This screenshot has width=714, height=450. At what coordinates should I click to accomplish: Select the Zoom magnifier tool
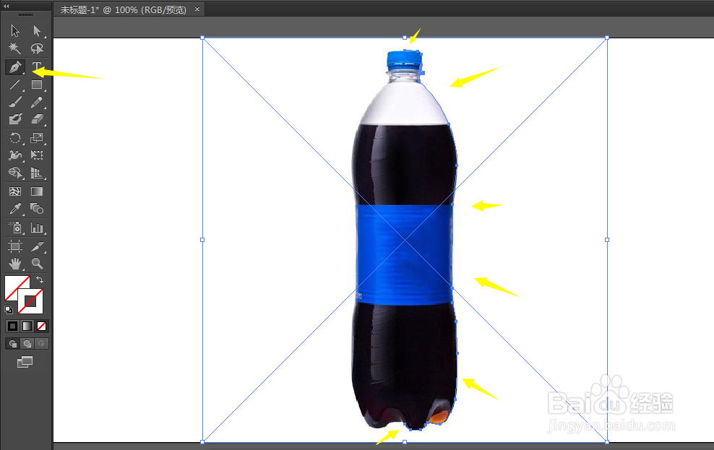[37, 264]
